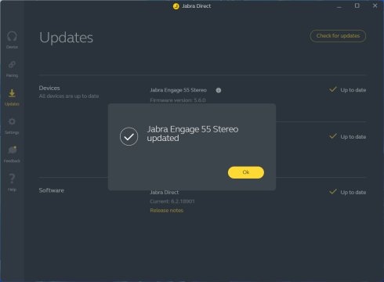Click the Check for updates button
The width and height of the screenshot is (384, 282).
pyautogui.click(x=338, y=36)
